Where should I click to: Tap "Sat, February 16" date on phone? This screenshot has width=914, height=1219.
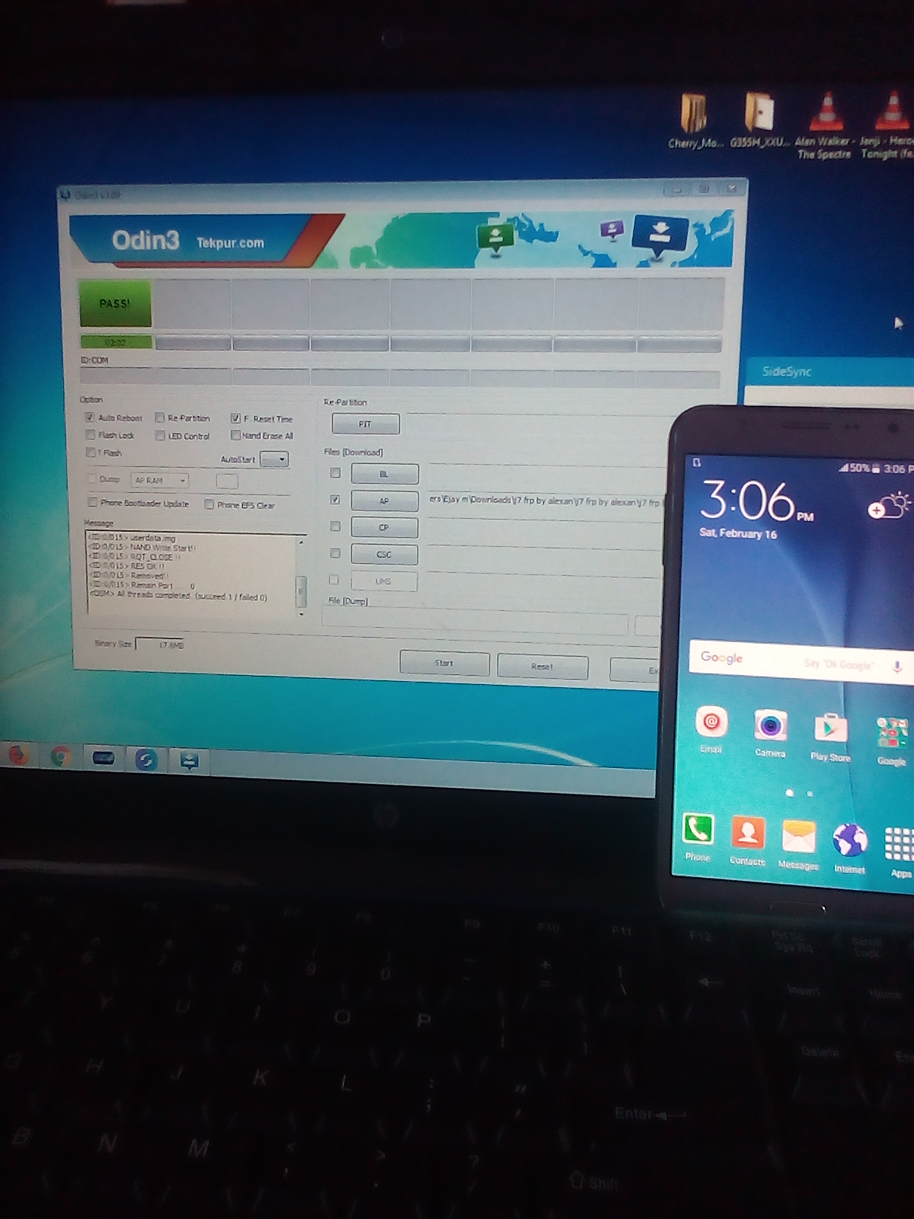(738, 533)
